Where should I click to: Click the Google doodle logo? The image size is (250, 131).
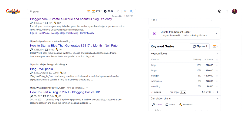tap(13, 11)
